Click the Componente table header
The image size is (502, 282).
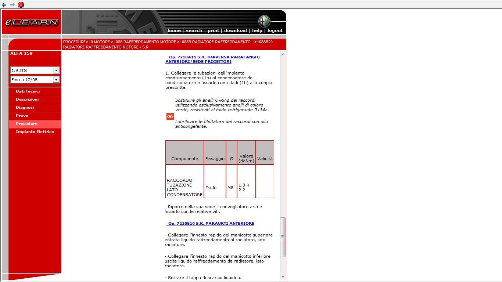[x=184, y=152]
